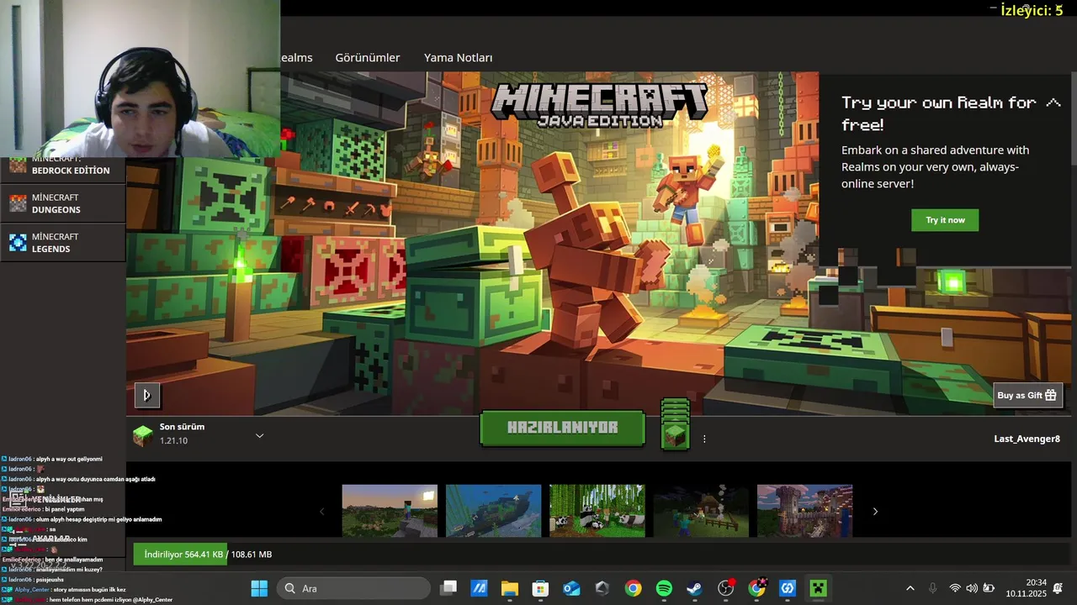1077x605 pixels.
Task: Open Google Chrome from the taskbar
Action: coord(633,588)
